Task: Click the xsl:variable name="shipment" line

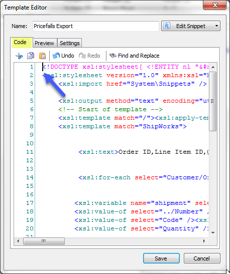Action: point(141,203)
